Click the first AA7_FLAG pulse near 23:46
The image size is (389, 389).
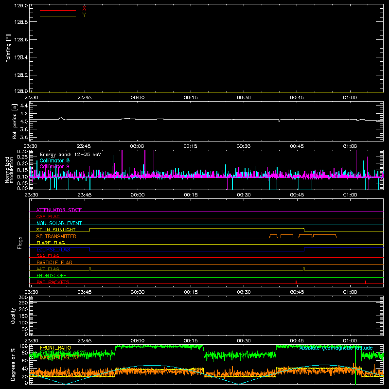pyautogui.click(x=90, y=269)
